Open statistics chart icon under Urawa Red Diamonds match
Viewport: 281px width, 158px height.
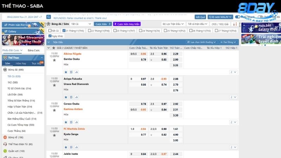77,97
